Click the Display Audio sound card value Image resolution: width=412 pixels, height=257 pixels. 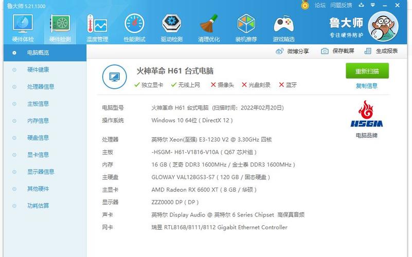click(x=228, y=215)
